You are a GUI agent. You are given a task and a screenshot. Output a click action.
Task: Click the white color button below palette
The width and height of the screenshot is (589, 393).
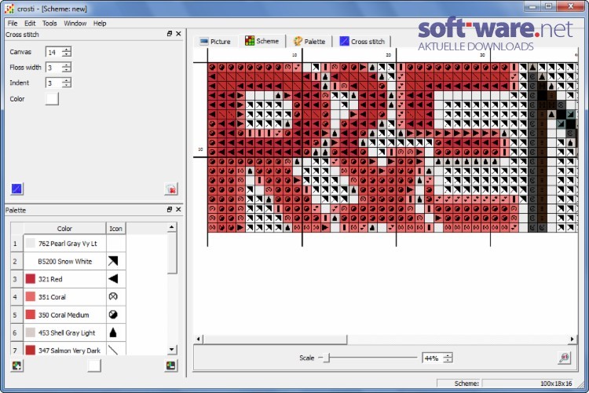coord(94,365)
